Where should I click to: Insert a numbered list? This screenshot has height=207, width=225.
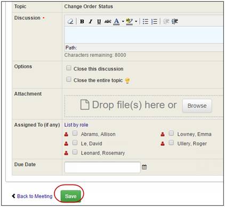[x=154, y=21]
